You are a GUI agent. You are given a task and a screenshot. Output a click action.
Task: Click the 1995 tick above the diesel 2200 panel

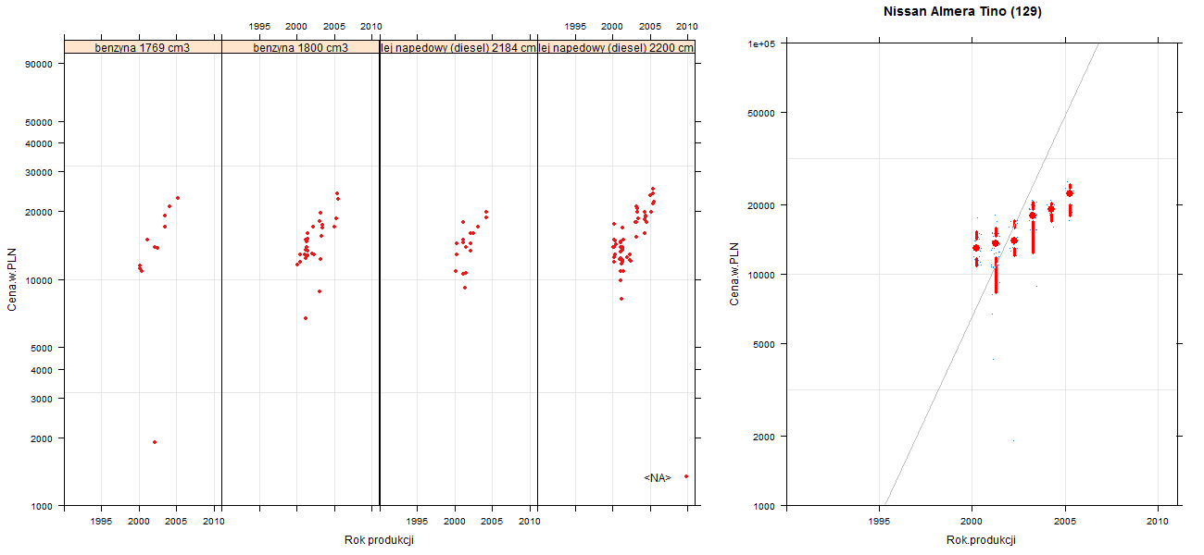[575, 26]
